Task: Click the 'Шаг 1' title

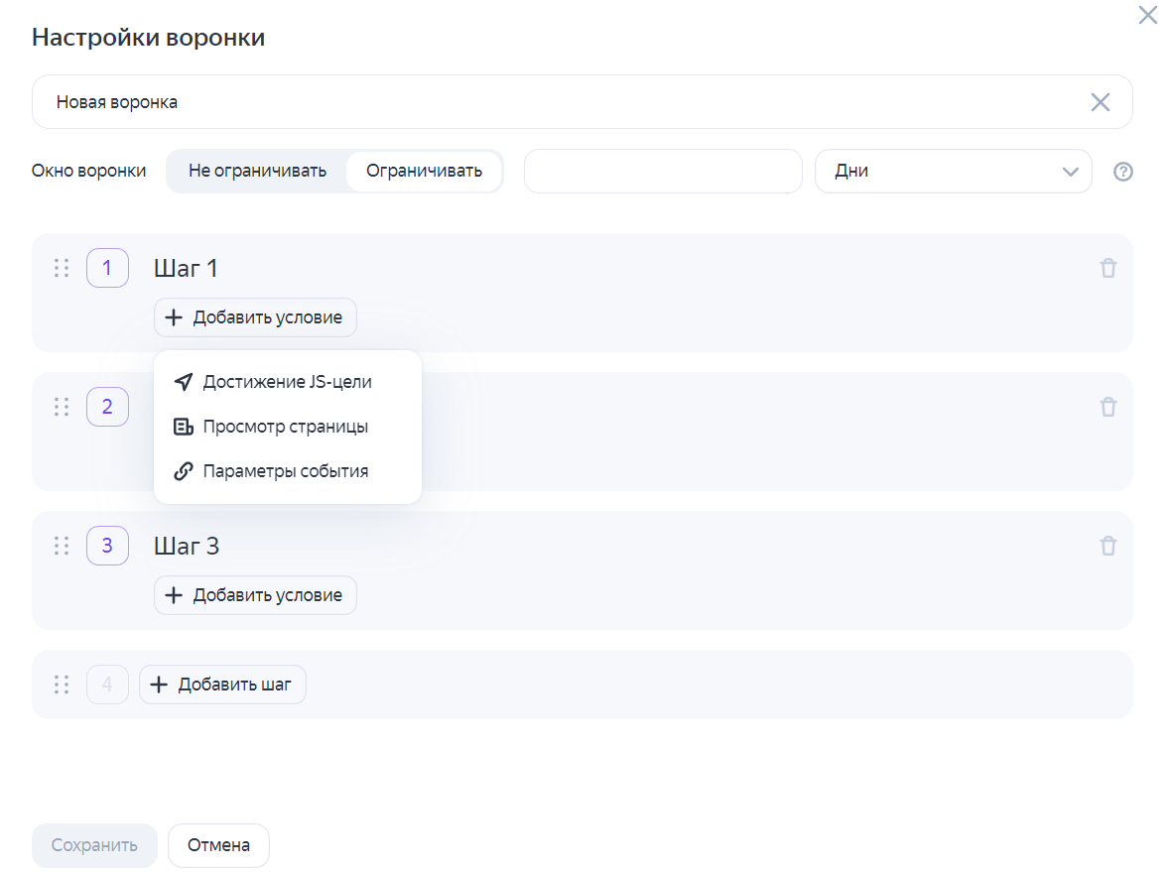Action: 186,268
